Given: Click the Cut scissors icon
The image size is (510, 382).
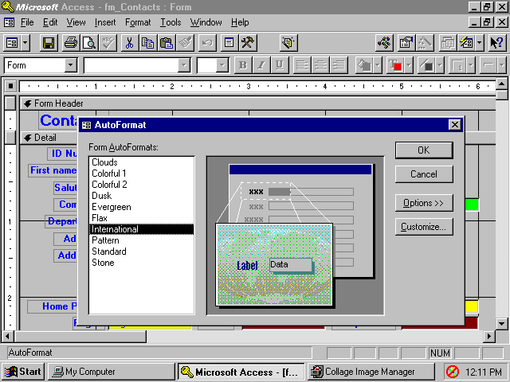Looking at the screenshot, I should (x=129, y=43).
